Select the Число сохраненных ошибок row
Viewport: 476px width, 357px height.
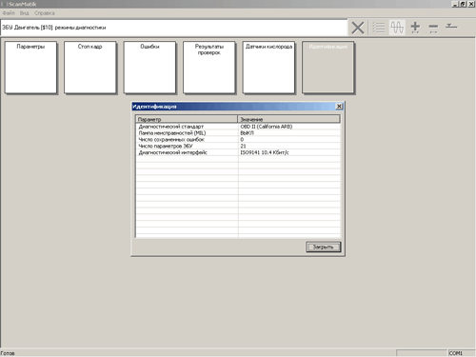[238, 139]
